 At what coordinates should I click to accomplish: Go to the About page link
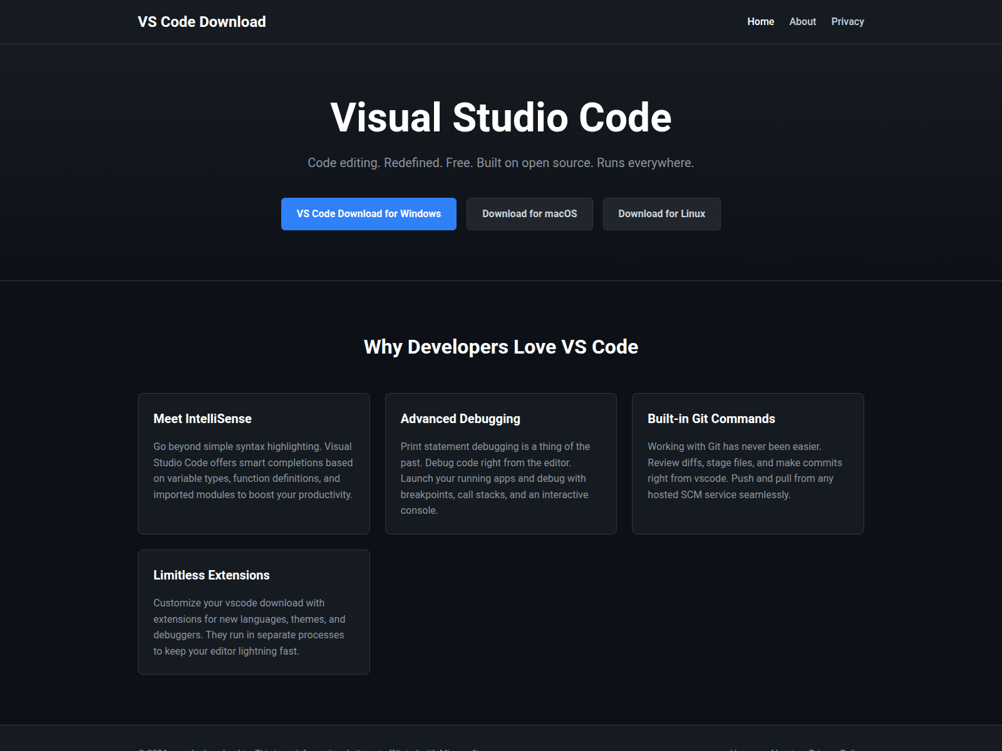click(x=802, y=21)
